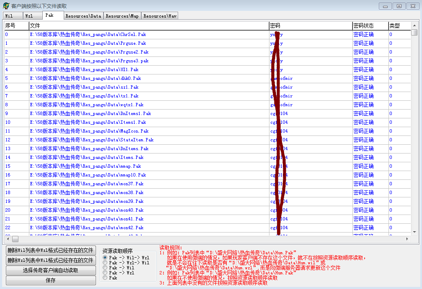422x289 pixels.
Task: Click the application icon in the title bar
Action: 6,5
